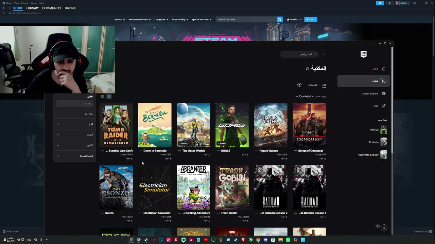Click the Windows Start button in taskbar

[x=303, y=240]
